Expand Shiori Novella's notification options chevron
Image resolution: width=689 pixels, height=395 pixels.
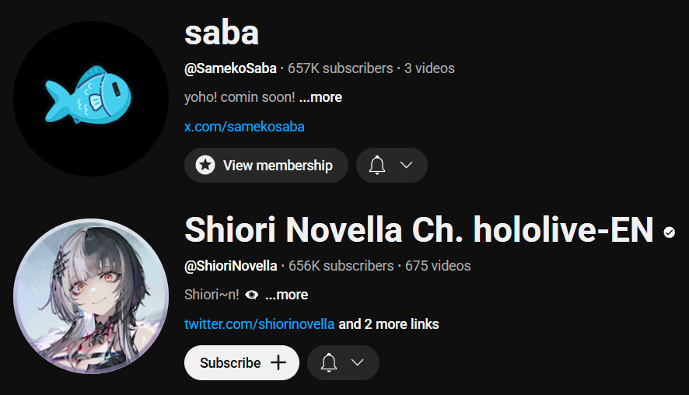(x=358, y=362)
